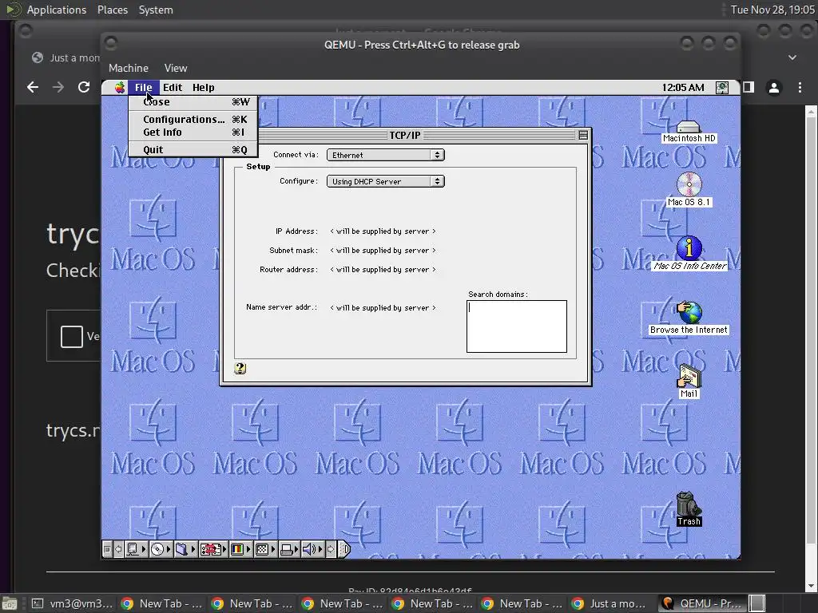This screenshot has height=613, width=818.
Task: Switch to the QEMU taskbar button
Action: (x=701, y=603)
